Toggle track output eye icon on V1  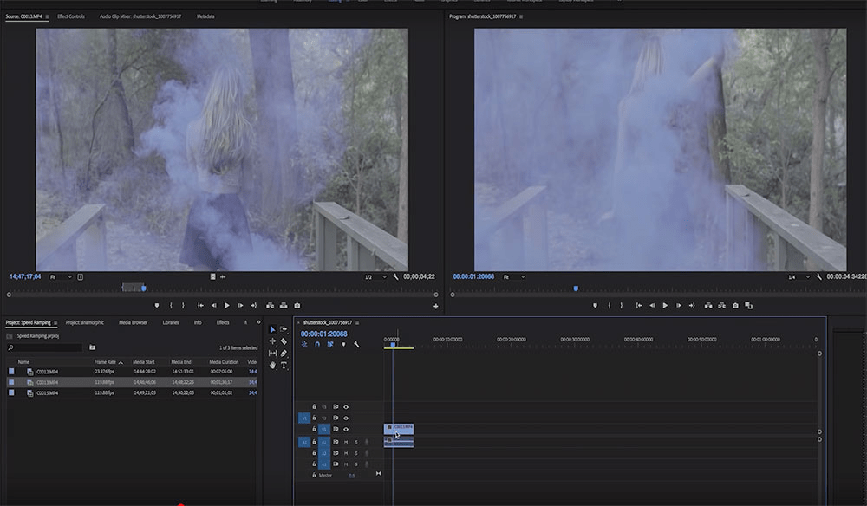pos(345,428)
